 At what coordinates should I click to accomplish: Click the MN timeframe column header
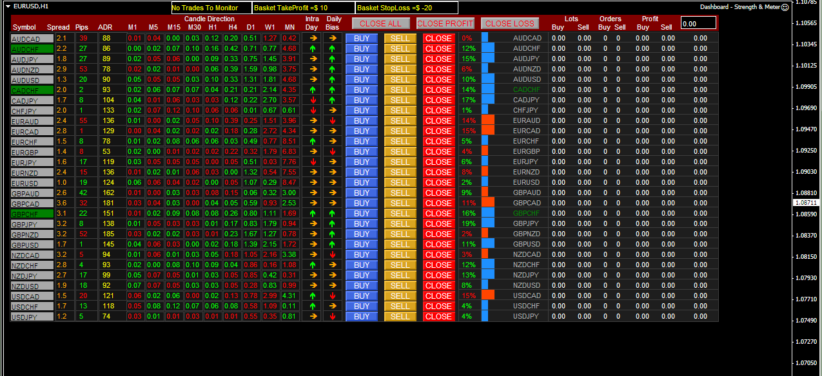coord(289,27)
